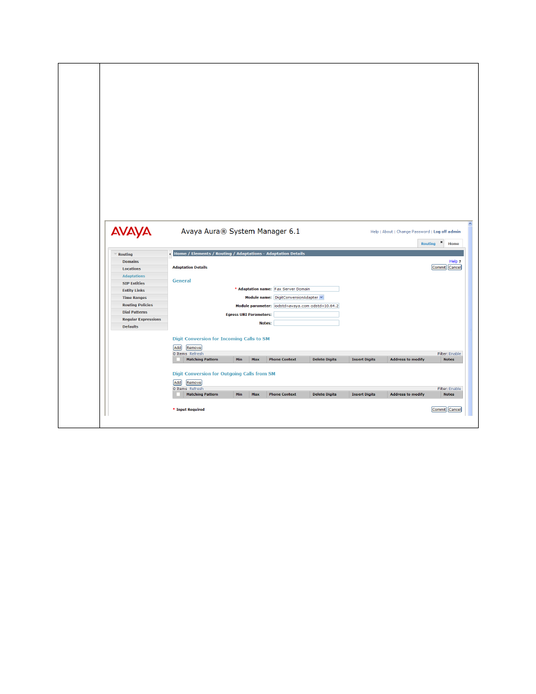Sort Incoming table by Insert Digits
The height and width of the screenshot is (694, 536).
click(364, 360)
